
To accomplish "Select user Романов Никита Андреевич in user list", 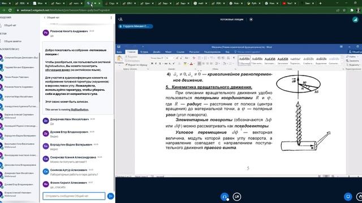I will click(19, 87).
